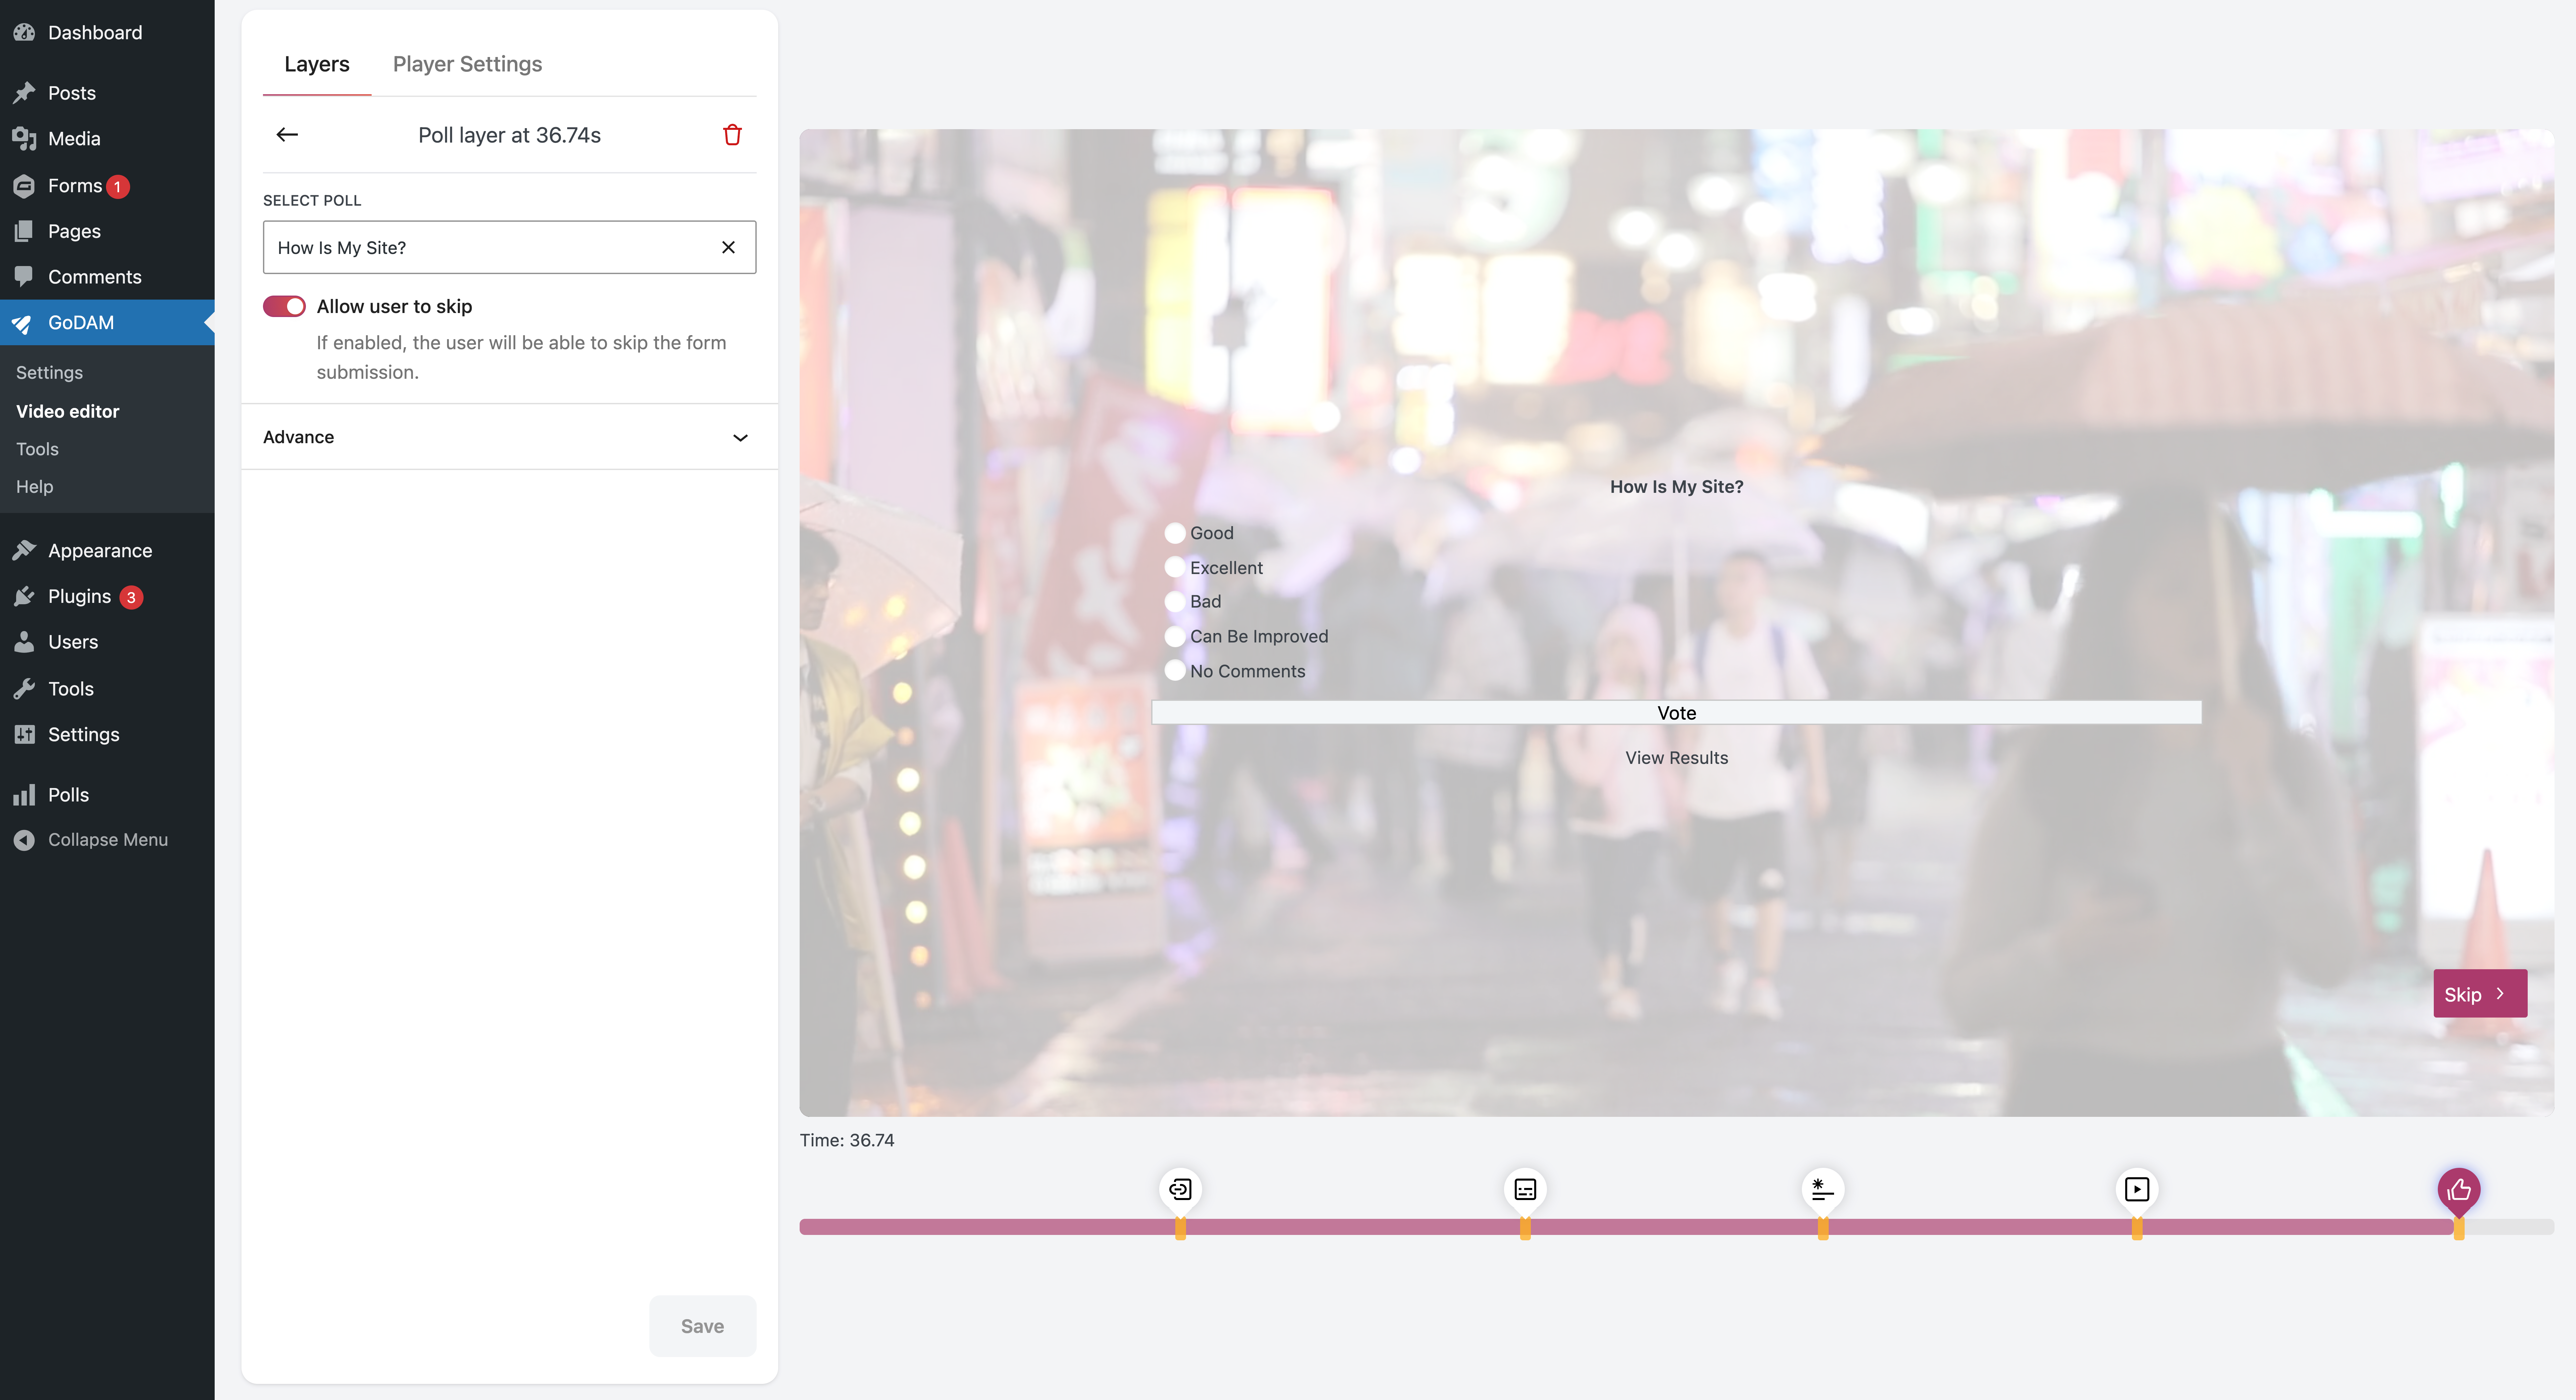This screenshot has height=1400, width=2576.
Task: Open GoDAM Tools submenu item
Action: click(x=37, y=449)
